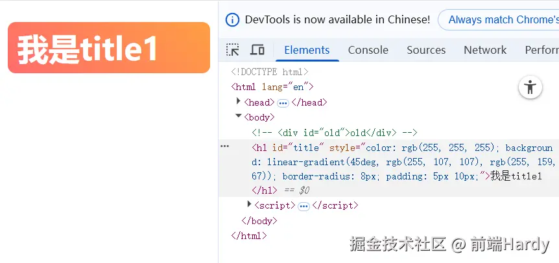Click 我是title1 text inside the h1 node

click(x=516, y=176)
